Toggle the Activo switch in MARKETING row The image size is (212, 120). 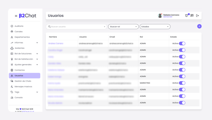pos(182,83)
